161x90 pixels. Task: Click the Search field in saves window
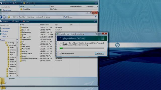click(x=82, y=17)
